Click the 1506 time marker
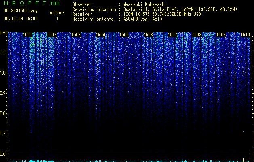 (149, 35)
